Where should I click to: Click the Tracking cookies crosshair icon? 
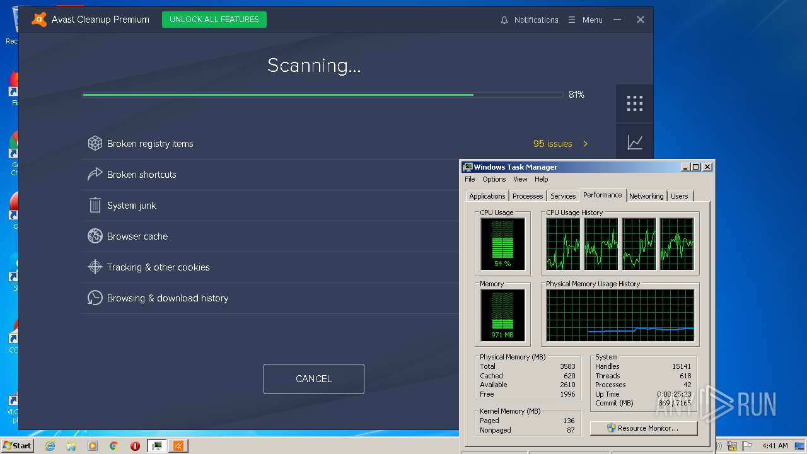click(x=95, y=267)
